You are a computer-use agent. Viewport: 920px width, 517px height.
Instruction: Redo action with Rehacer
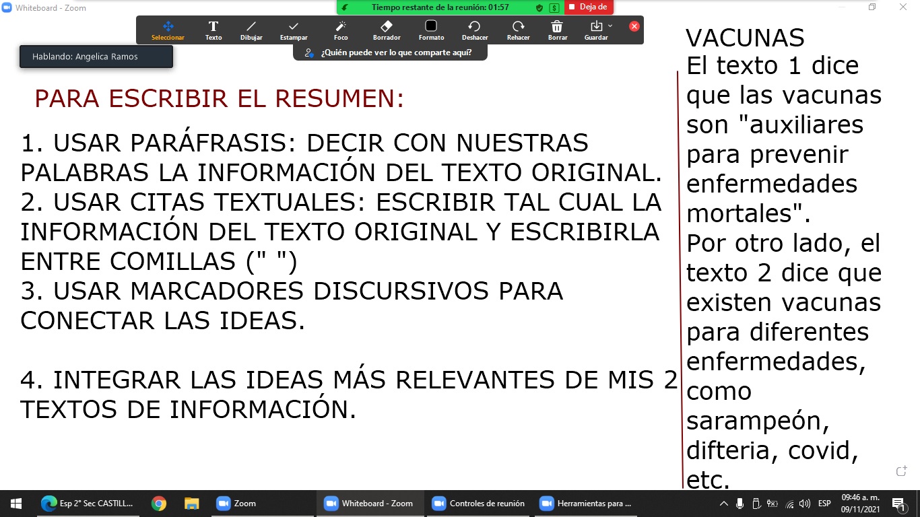point(519,30)
